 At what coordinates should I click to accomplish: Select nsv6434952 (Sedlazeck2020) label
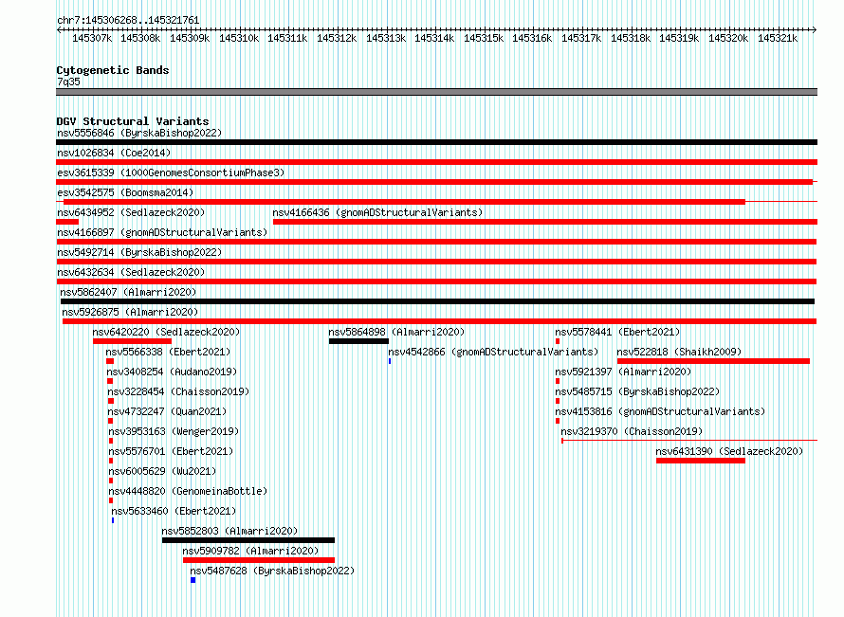point(131,212)
